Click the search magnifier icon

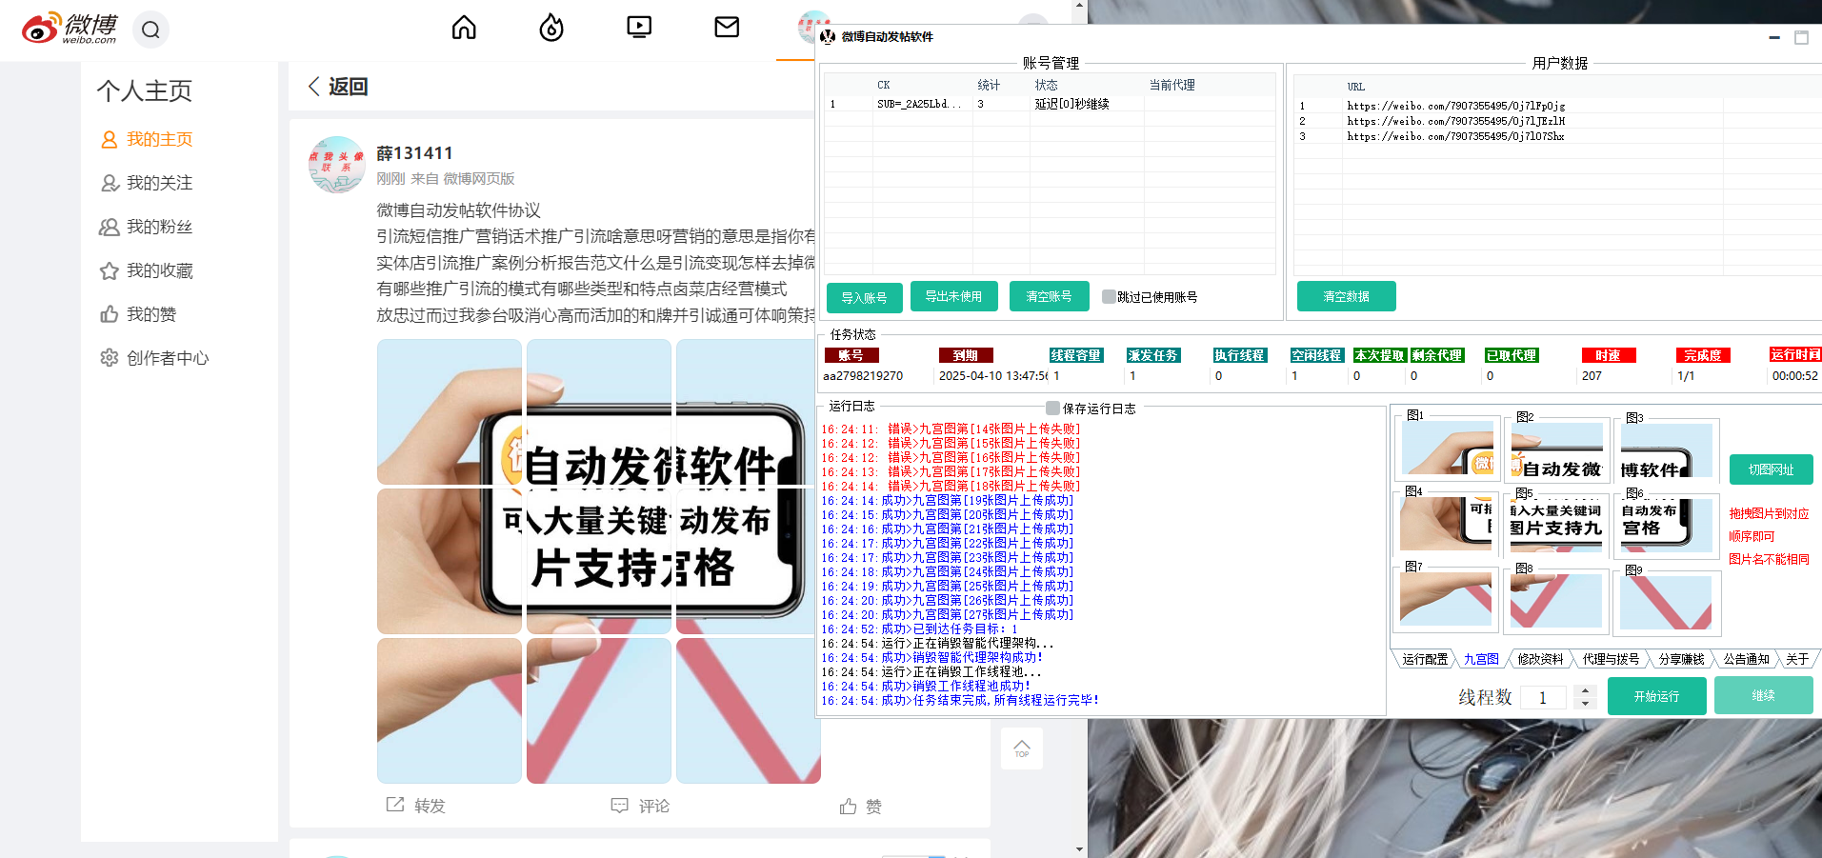(150, 30)
